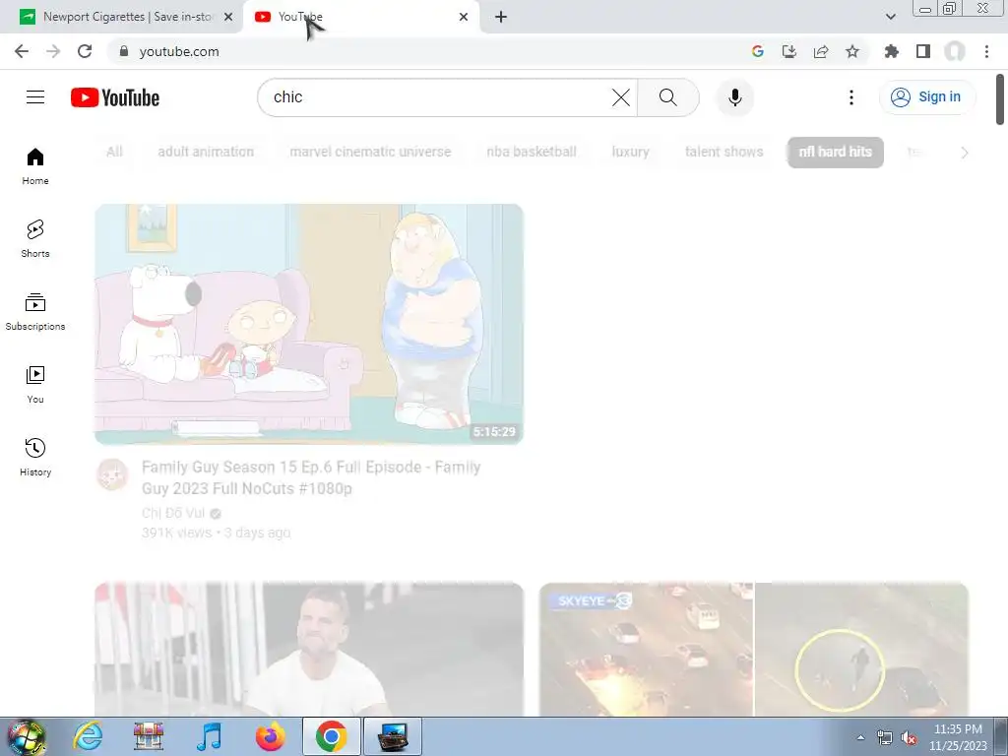Bookmark this page with star

point(852,51)
